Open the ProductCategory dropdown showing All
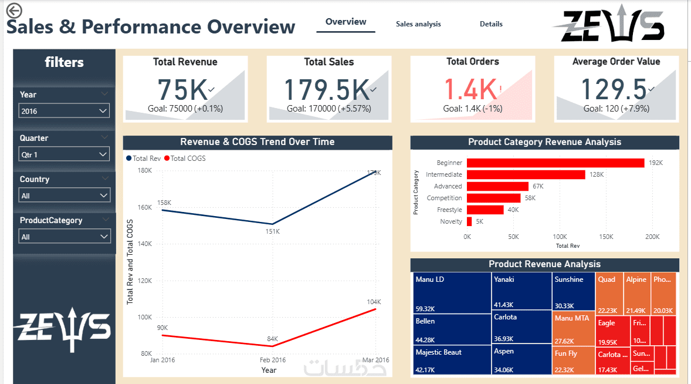The height and width of the screenshot is (384, 691). (x=64, y=237)
